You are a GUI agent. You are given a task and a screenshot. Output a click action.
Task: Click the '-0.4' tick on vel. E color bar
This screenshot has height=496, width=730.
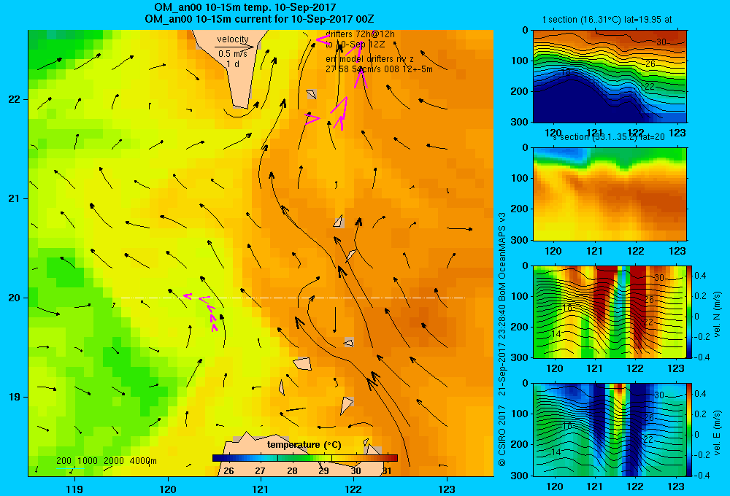coord(702,475)
